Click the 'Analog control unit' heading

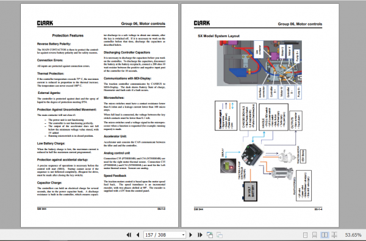click(117, 153)
